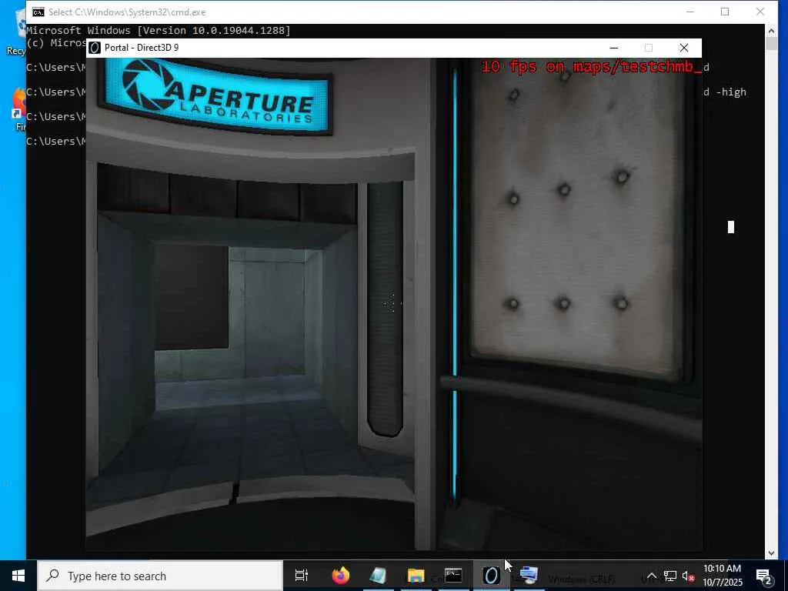This screenshot has height=591, width=788.
Task: Click the cmd.exe title bar icon
Action: click(38, 12)
